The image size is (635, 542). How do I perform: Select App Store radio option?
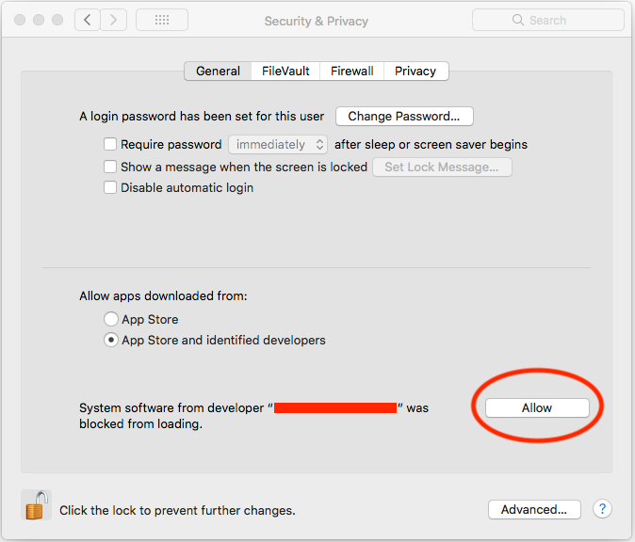[111, 319]
